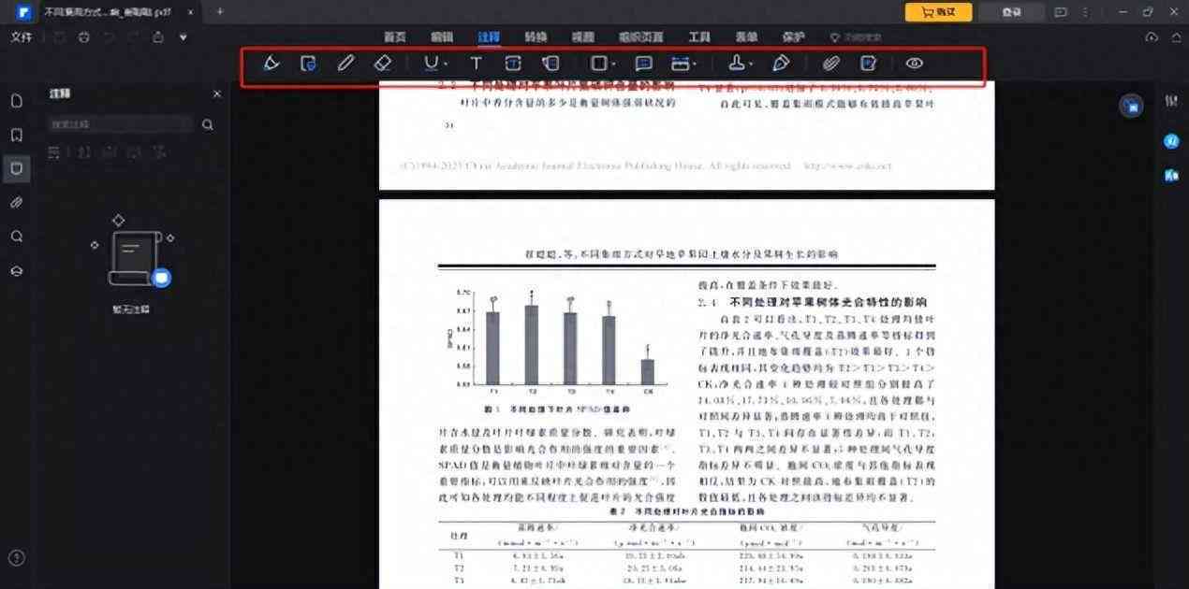Open the Underline style dropdown arrow
This screenshot has width=1189, height=589.
(x=447, y=65)
